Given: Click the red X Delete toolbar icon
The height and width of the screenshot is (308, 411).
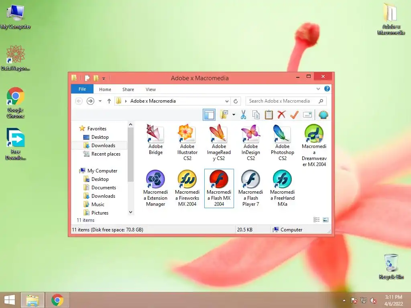Looking at the screenshot, I should point(281,115).
